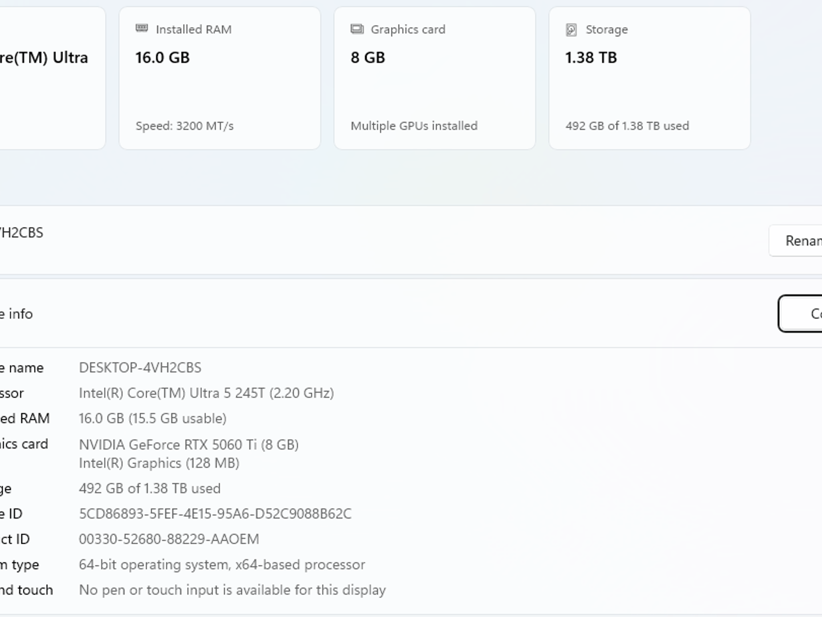The height and width of the screenshot is (617, 822).
Task: Click "Intel(R) Core(TM) Ultra 5 245T (2.20 GHz)"
Action: tap(206, 393)
